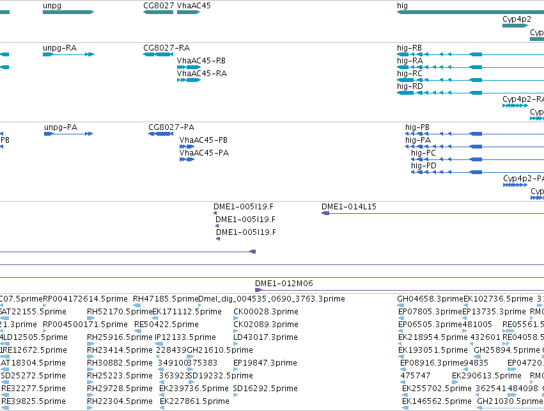Select the CG8027 gene arrow

(158, 12)
